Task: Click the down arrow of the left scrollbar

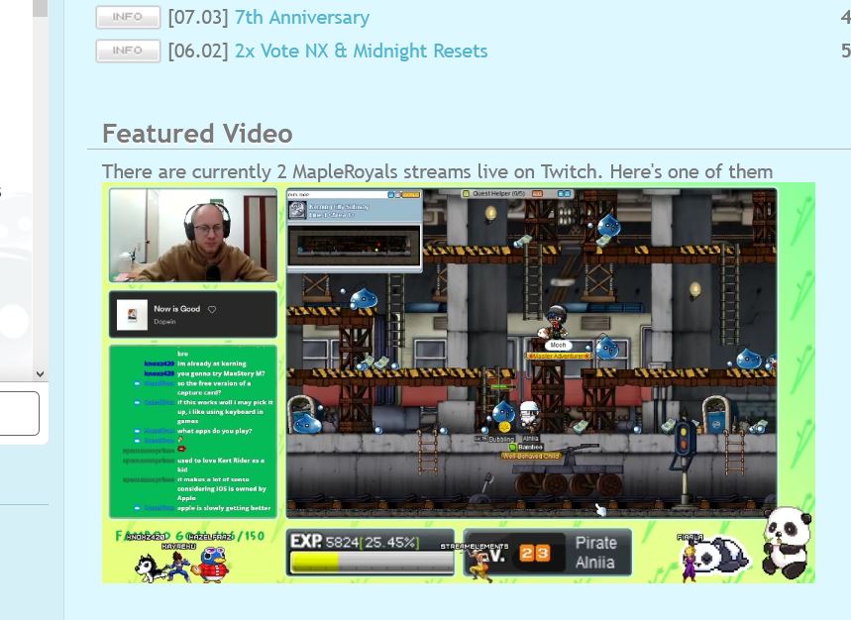Action: point(40,373)
